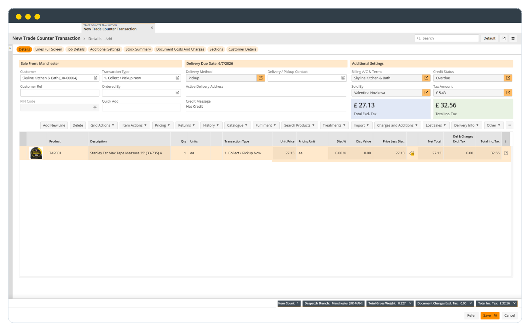Click into the Search field
This screenshot has height=331, width=530.
(447, 38)
